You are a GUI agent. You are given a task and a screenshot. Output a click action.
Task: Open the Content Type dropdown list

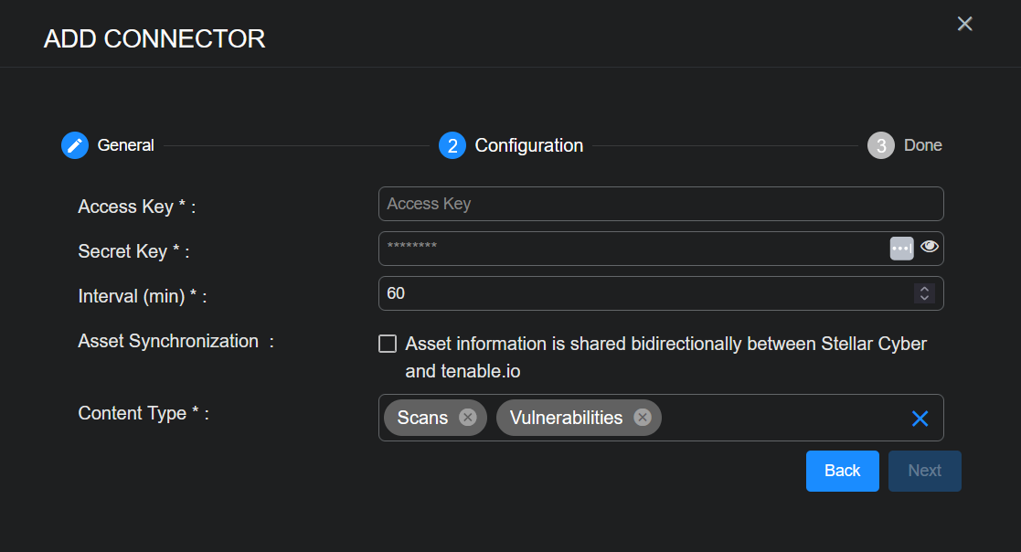[x=777, y=418]
